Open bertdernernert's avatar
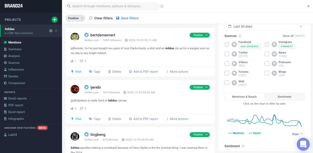This screenshot has width=313, height=153. (75, 37)
